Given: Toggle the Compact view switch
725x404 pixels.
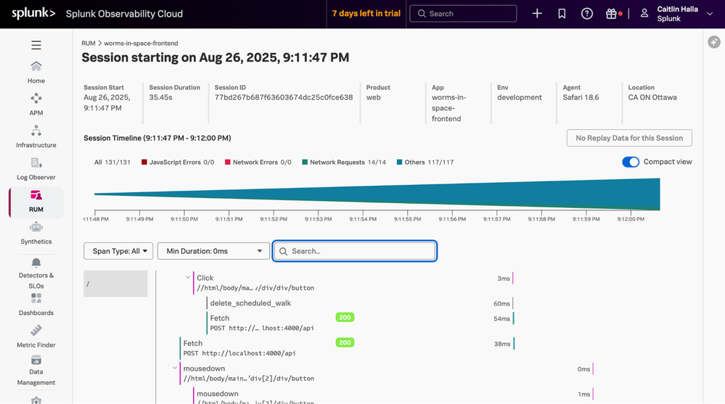Looking at the screenshot, I should 630,162.
